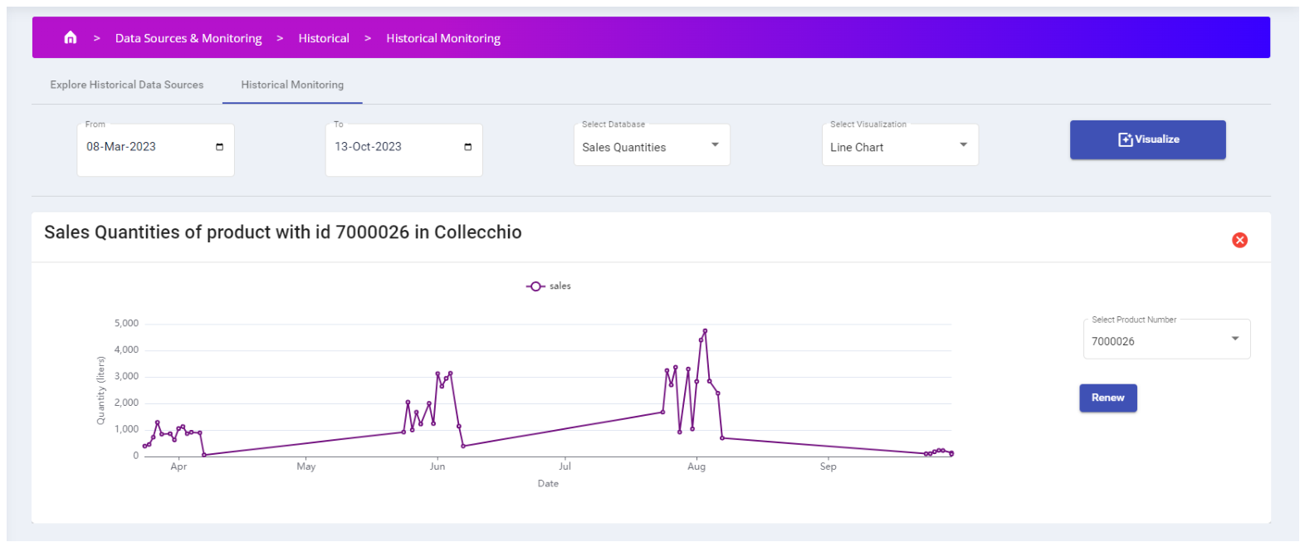
Task: Close the chart with red X icon
Action: (1239, 240)
